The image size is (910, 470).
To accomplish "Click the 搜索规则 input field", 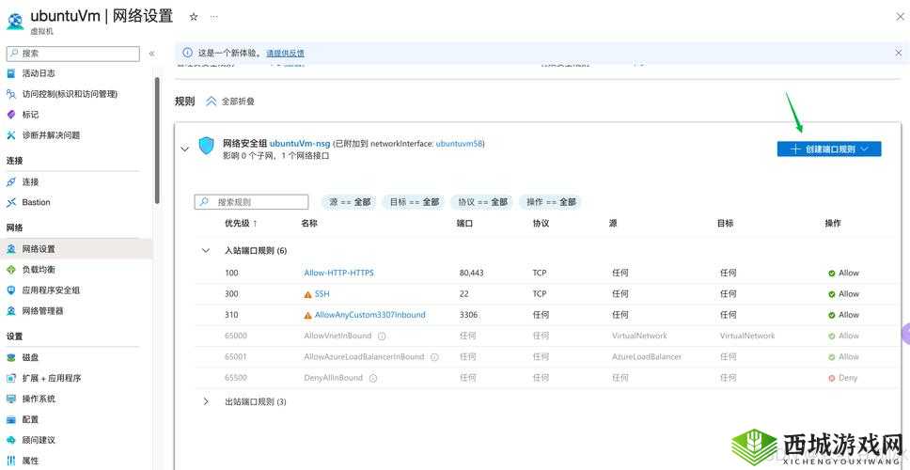I will click(x=251, y=202).
